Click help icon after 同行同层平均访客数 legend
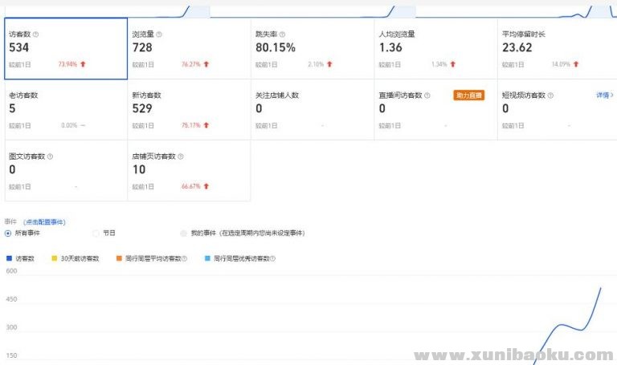617x365 pixels. pyautogui.click(x=184, y=258)
